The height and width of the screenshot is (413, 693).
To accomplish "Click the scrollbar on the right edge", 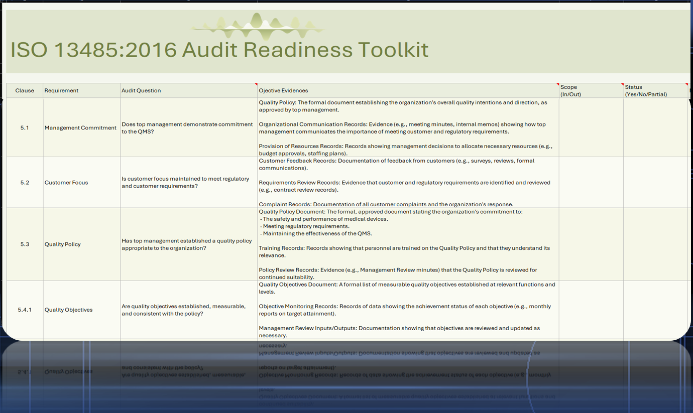I will point(690,201).
